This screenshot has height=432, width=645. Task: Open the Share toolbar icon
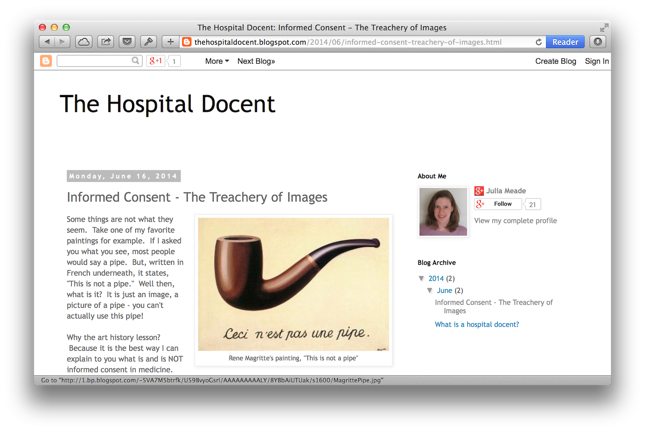(x=105, y=42)
